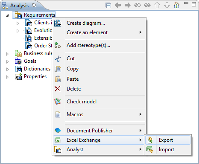
Task: Expand the Goals tree node
Action: pos(7,61)
